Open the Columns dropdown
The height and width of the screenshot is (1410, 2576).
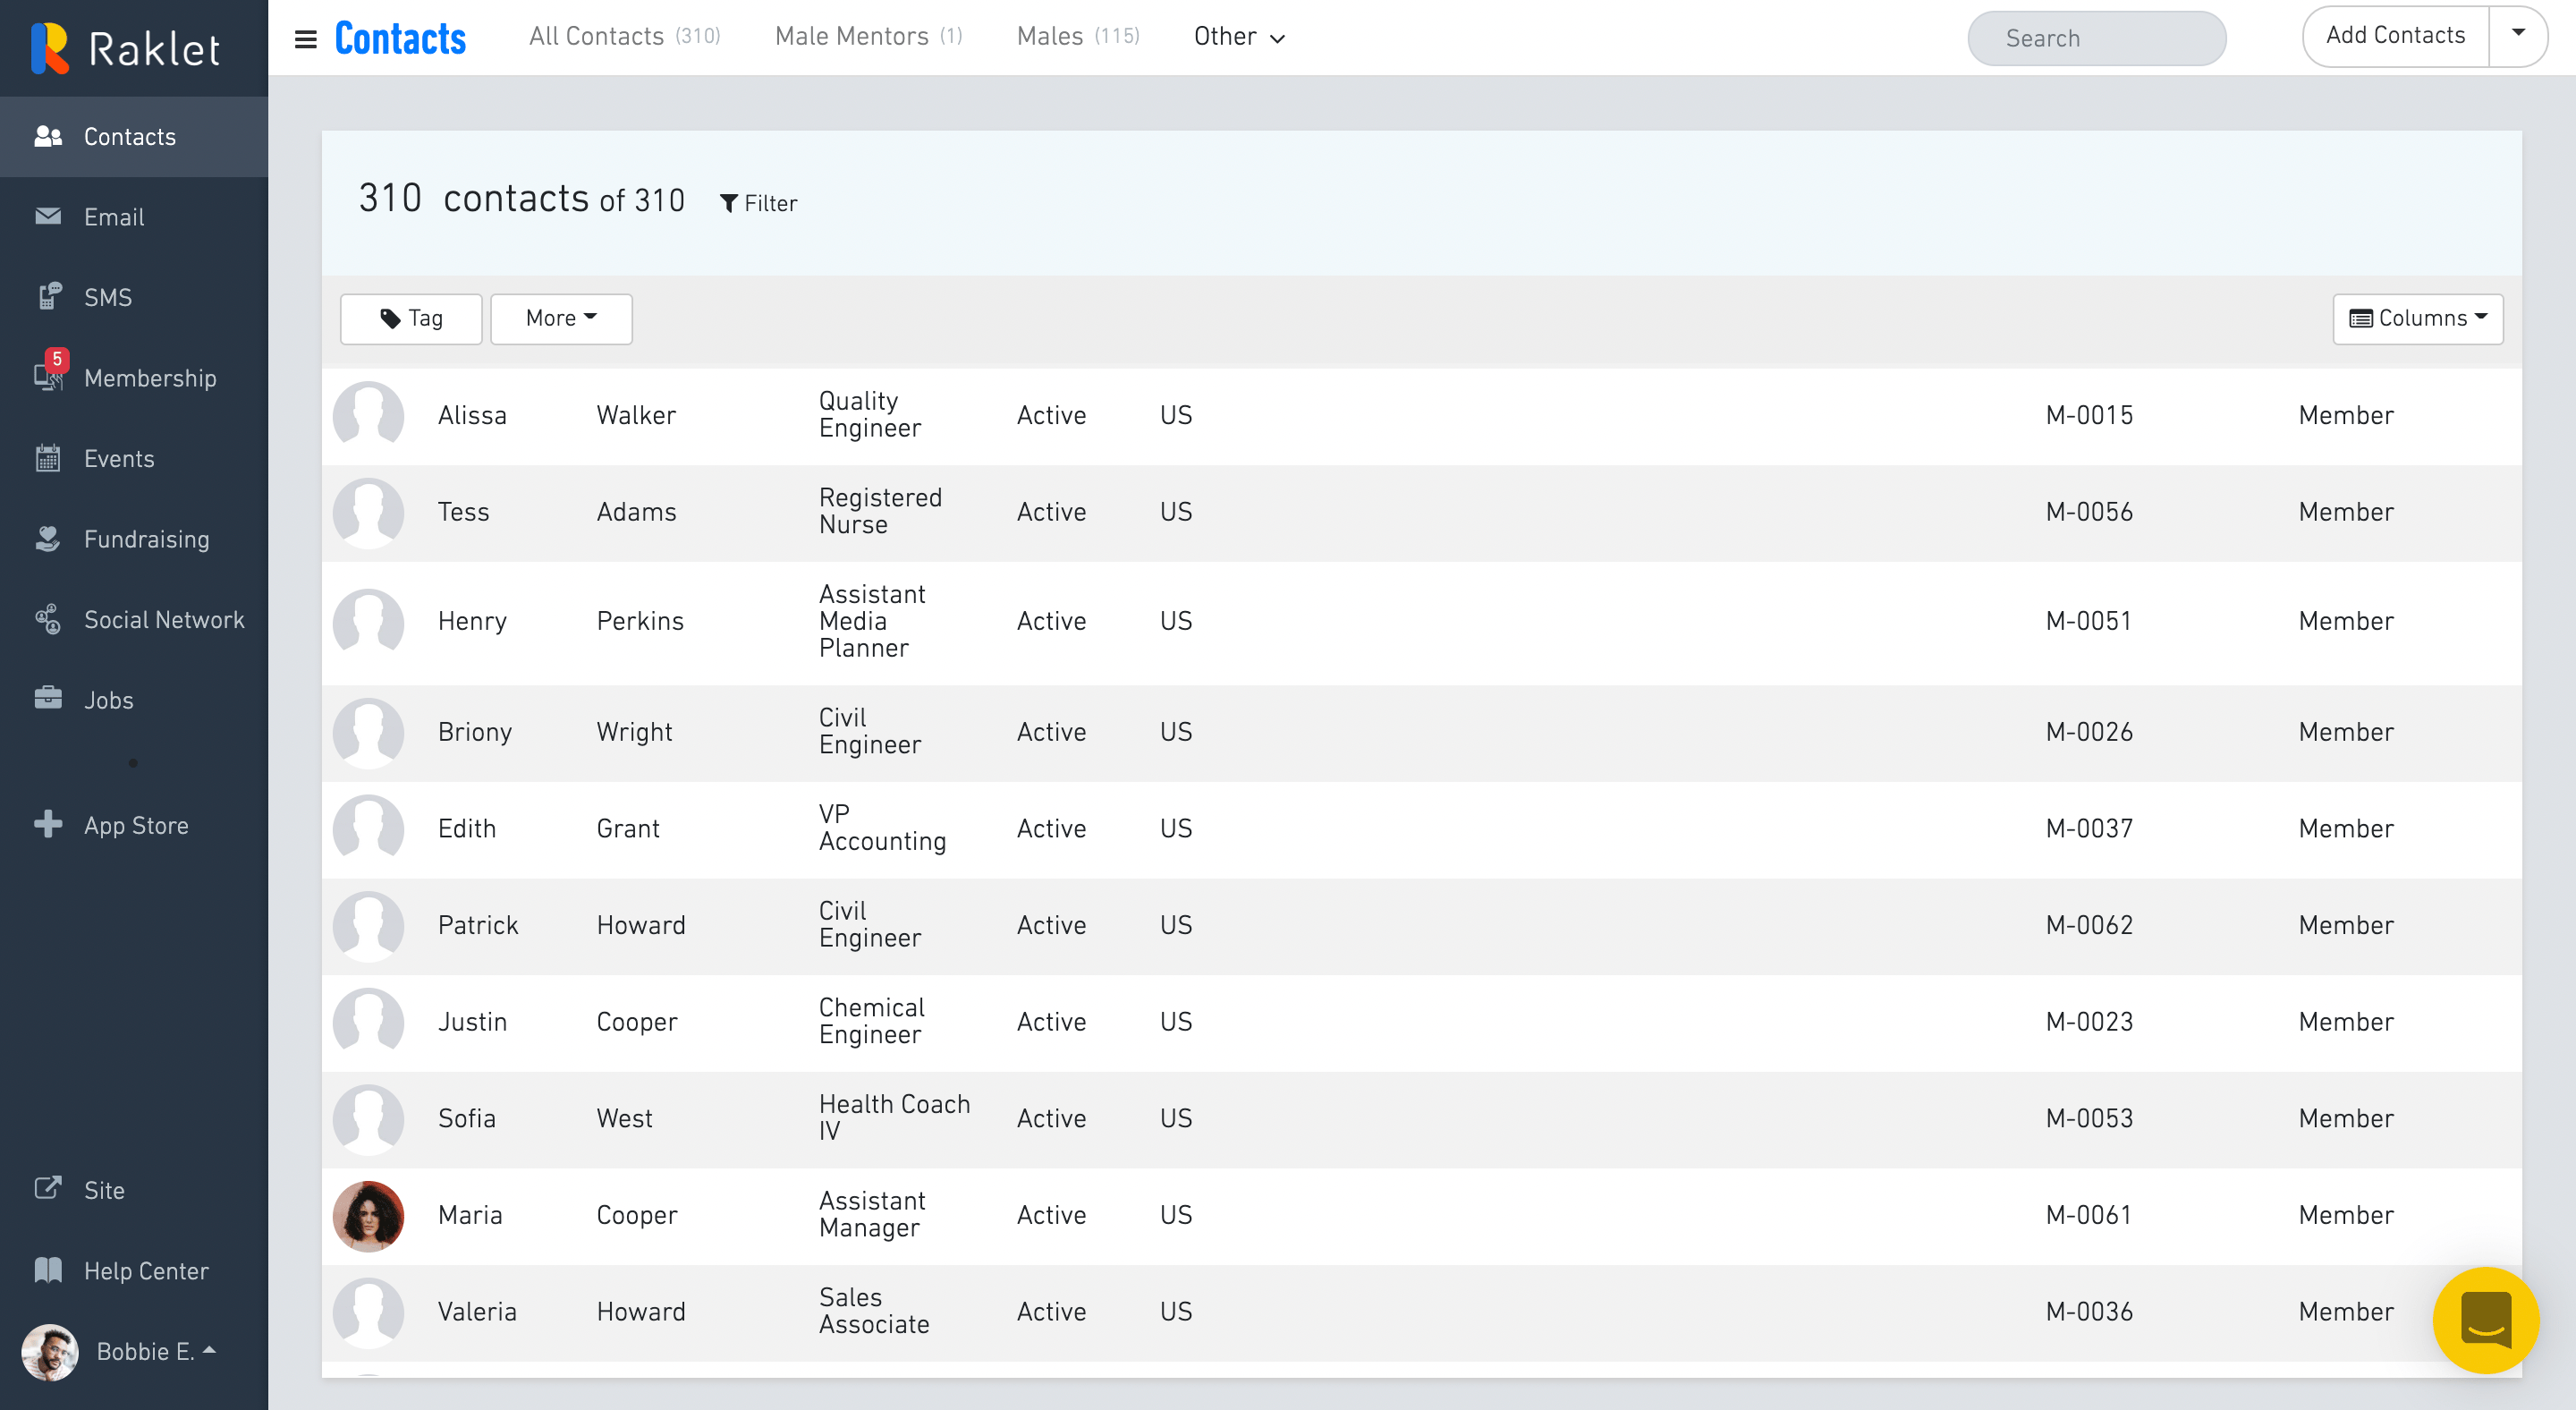tap(2417, 318)
